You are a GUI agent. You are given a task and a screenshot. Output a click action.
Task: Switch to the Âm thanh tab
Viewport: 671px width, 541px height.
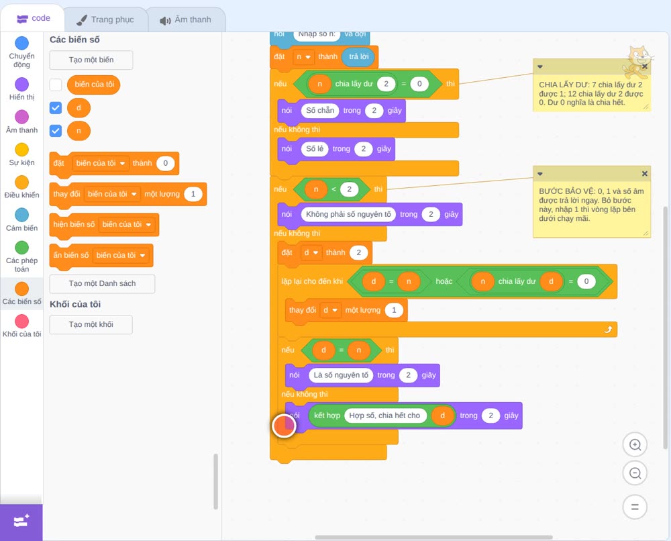[x=186, y=19]
